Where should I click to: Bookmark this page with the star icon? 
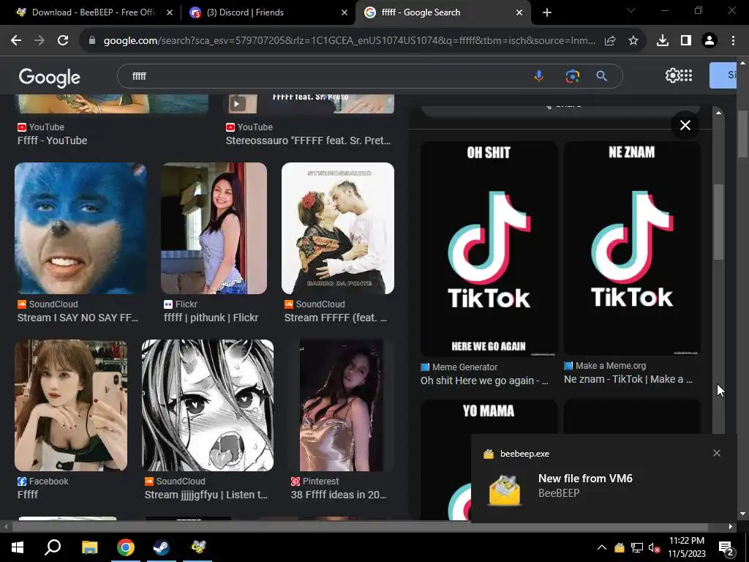pos(633,41)
